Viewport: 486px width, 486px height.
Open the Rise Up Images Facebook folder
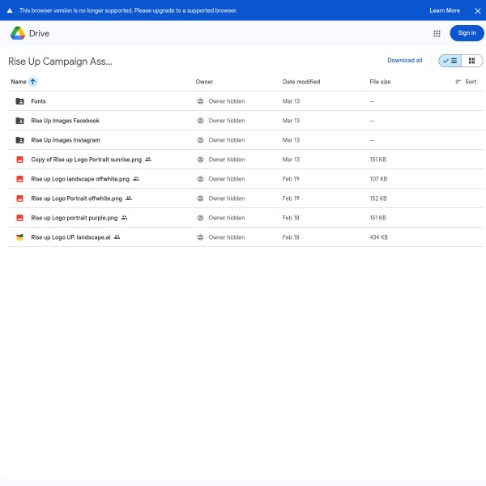click(x=65, y=121)
